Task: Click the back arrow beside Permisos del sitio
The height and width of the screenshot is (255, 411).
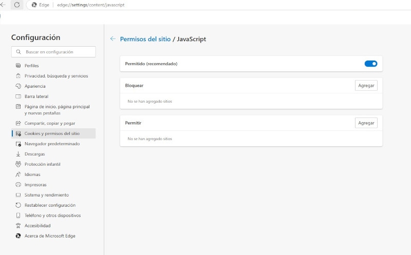Action: coord(113,39)
